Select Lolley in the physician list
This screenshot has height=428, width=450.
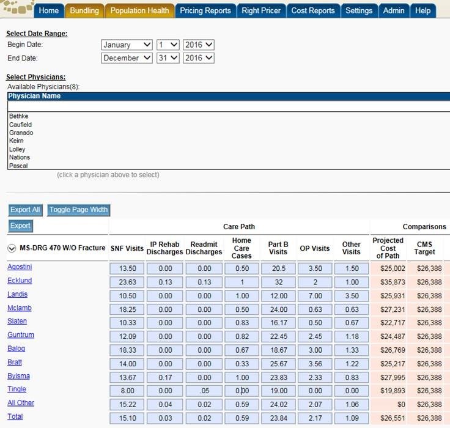pos(17,149)
